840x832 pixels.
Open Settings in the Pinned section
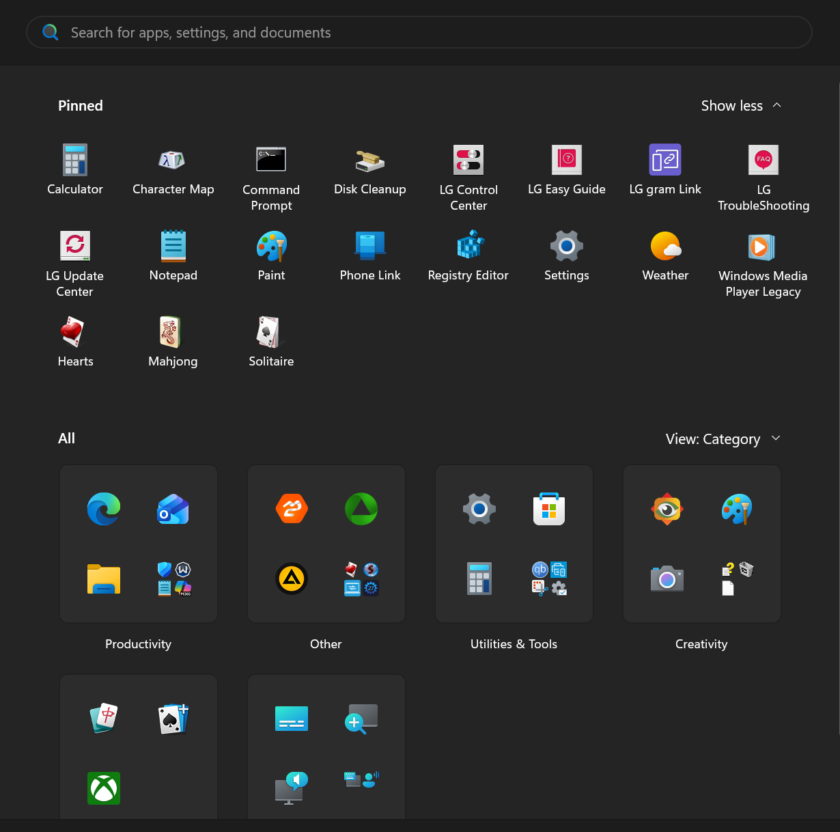(567, 255)
